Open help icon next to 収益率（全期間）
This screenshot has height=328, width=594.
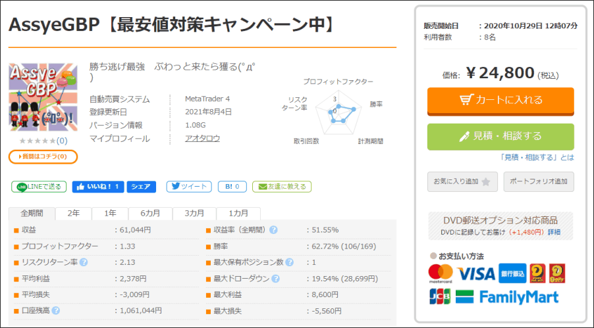tap(273, 230)
